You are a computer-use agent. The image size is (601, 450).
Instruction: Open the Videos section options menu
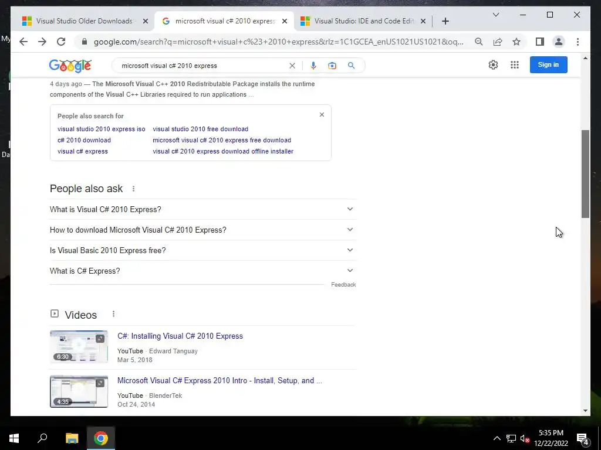[113, 314]
